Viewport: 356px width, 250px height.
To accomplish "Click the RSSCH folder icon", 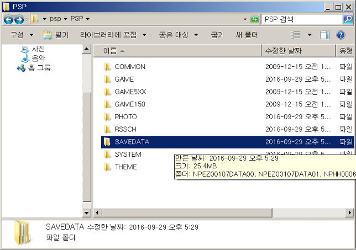I will pyautogui.click(x=107, y=130).
